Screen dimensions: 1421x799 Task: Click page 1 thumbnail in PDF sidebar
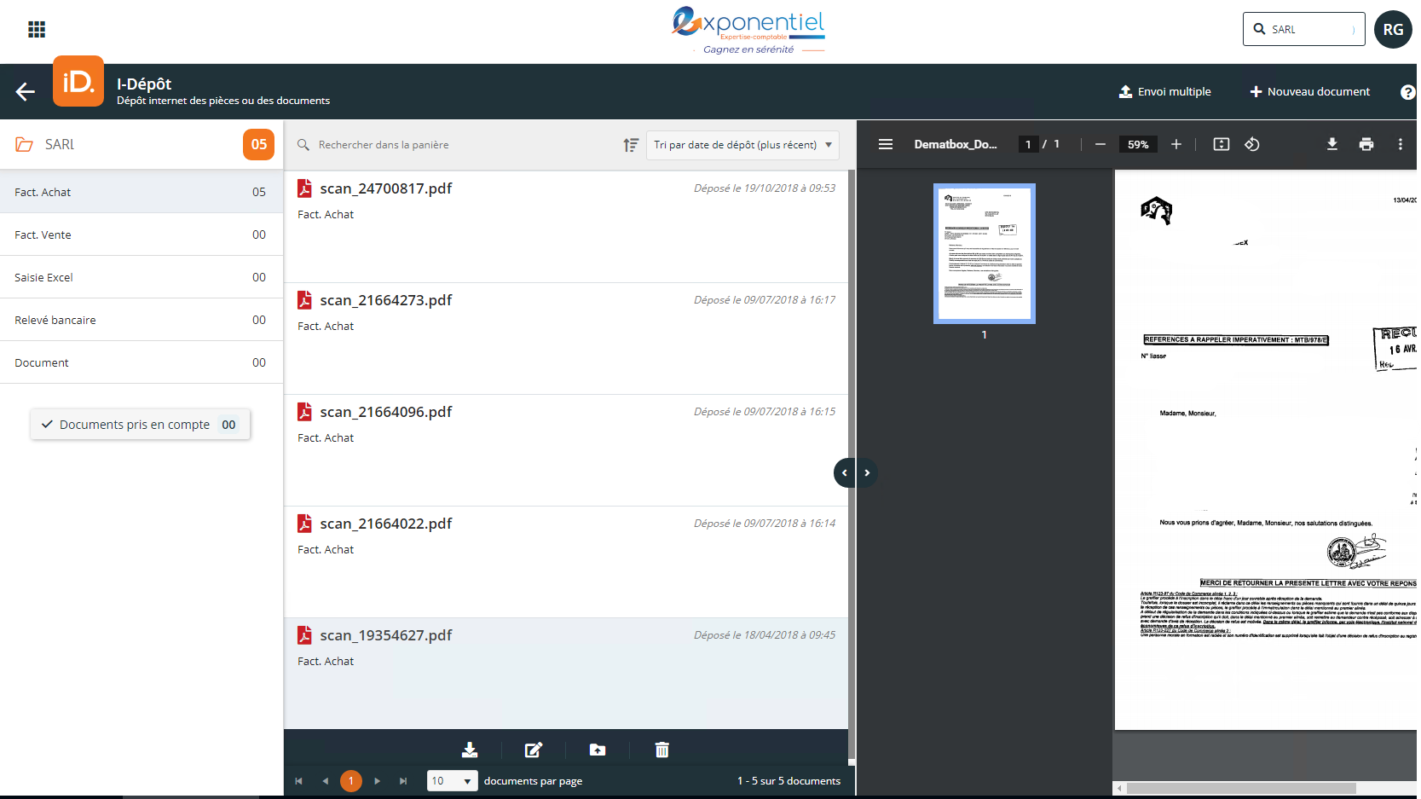(x=984, y=253)
